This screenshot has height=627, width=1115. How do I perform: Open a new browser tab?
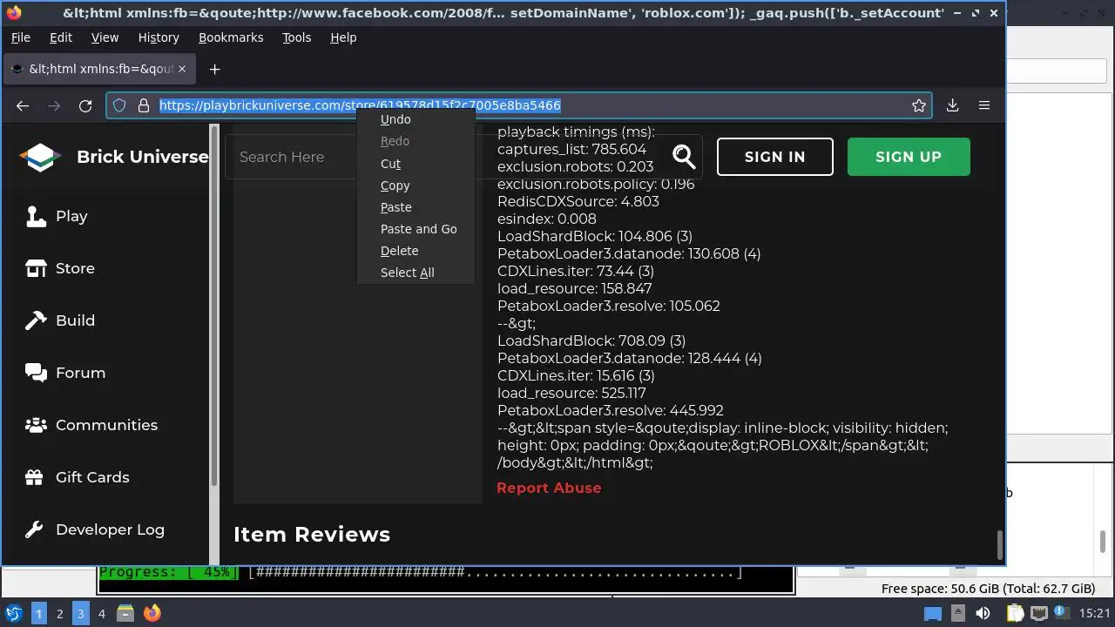(214, 69)
